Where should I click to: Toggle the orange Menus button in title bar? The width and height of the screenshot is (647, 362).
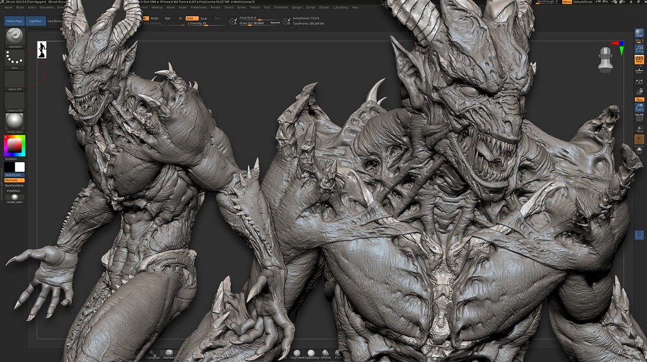pyautogui.click(x=567, y=2)
